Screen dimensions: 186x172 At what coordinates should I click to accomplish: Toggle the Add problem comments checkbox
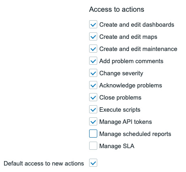93,61
